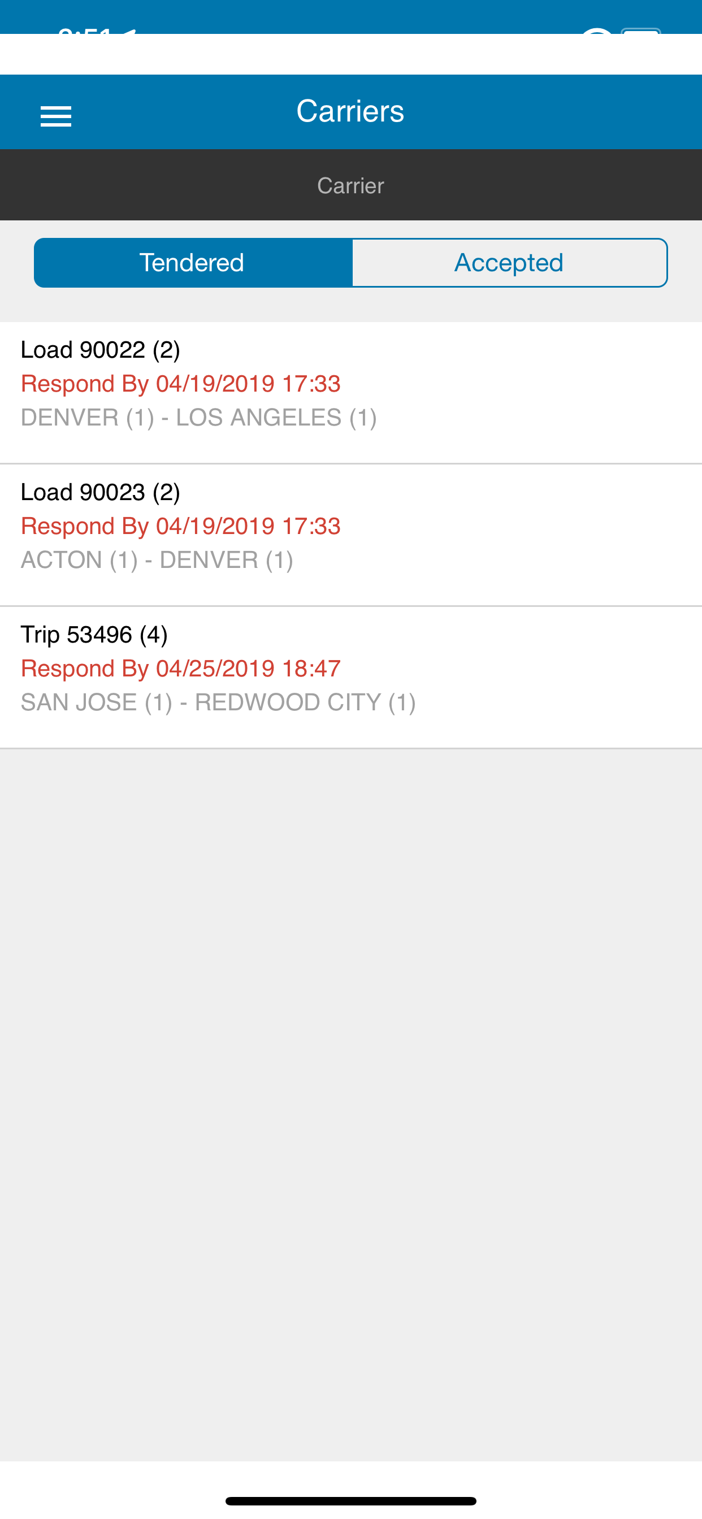Tap ACTON - DENVER route text
The image size is (702, 1519).
[x=157, y=560]
